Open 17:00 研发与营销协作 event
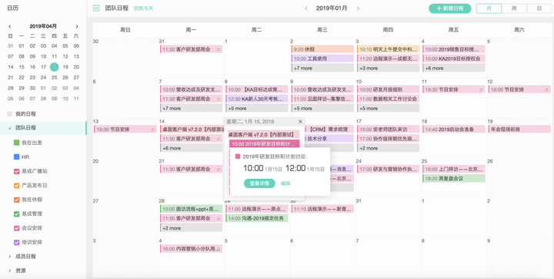554x279 pixels. [388, 170]
